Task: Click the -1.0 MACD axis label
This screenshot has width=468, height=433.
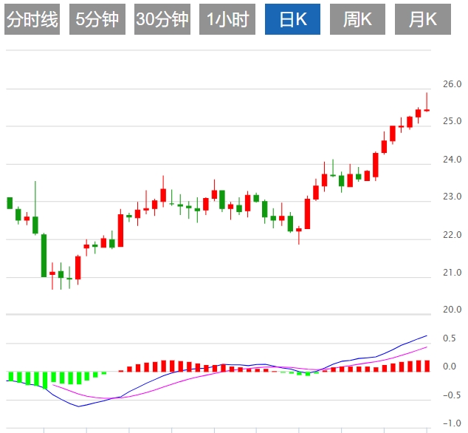Action: [x=452, y=423]
